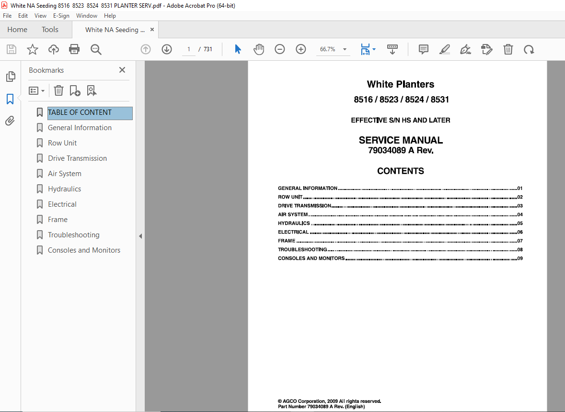Open the Window menu
565x412 pixels.
[x=86, y=16]
